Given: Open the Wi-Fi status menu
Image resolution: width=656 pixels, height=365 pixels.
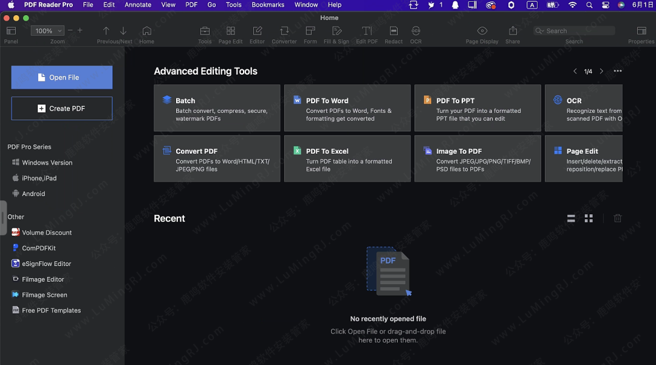Looking at the screenshot, I should (x=572, y=5).
